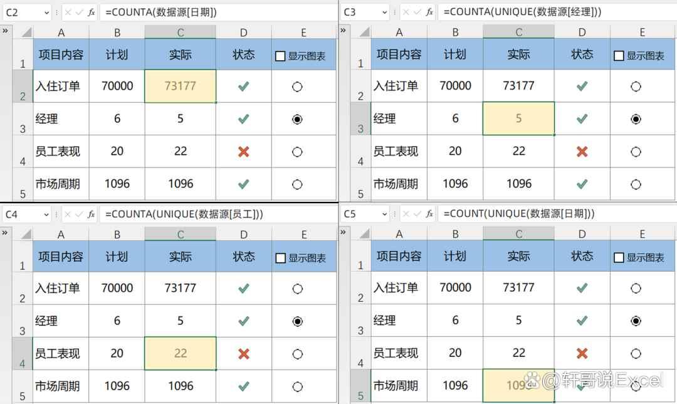Select the 员工表现 radio button in the C3 pane

[636, 152]
